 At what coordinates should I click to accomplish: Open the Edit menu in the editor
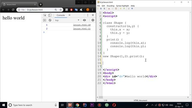pyautogui.click(x=103, y=6)
